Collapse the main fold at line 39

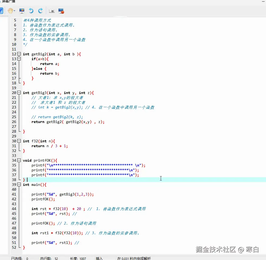click(x=19, y=185)
